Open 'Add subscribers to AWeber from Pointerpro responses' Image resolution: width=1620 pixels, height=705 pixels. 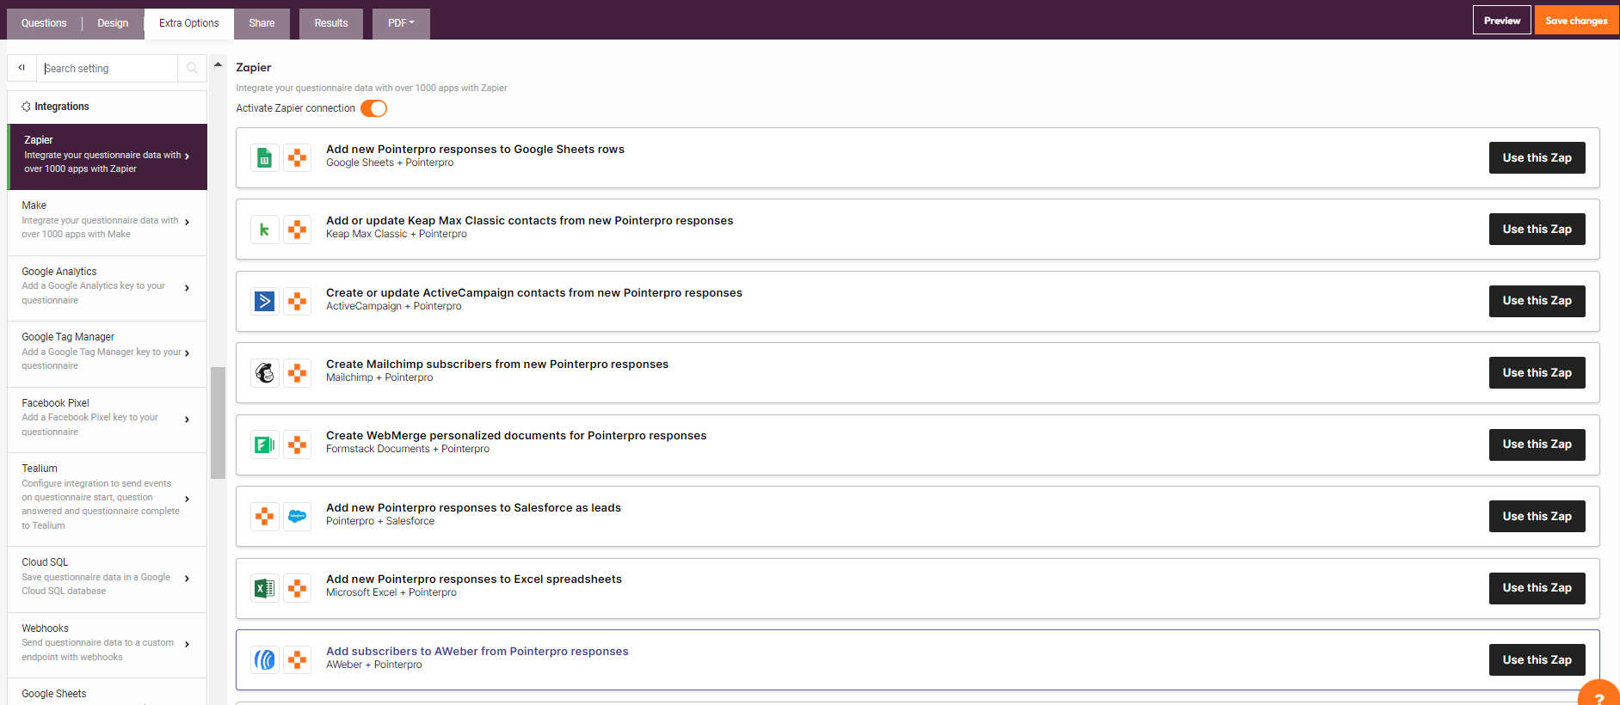tap(477, 652)
